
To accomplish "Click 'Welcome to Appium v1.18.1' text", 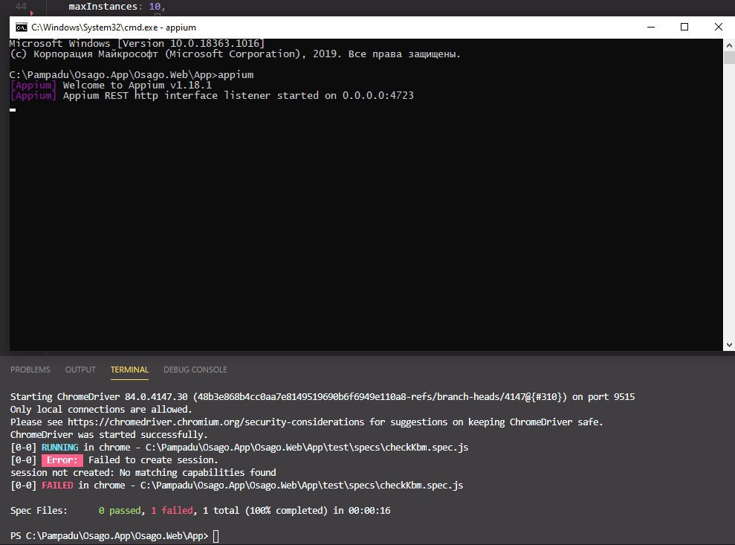I will [x=137, y=85].
